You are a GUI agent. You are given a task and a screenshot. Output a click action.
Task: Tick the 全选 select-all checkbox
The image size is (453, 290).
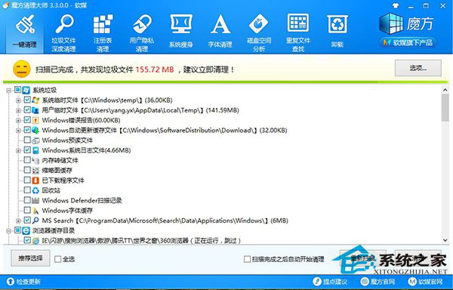[x=58, y=259]
